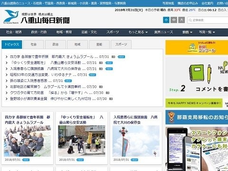This screenshot has height=171, width=228.
Task: Click the photo icon on the ゆっくり安全運転を row
Action: (101, 63)
